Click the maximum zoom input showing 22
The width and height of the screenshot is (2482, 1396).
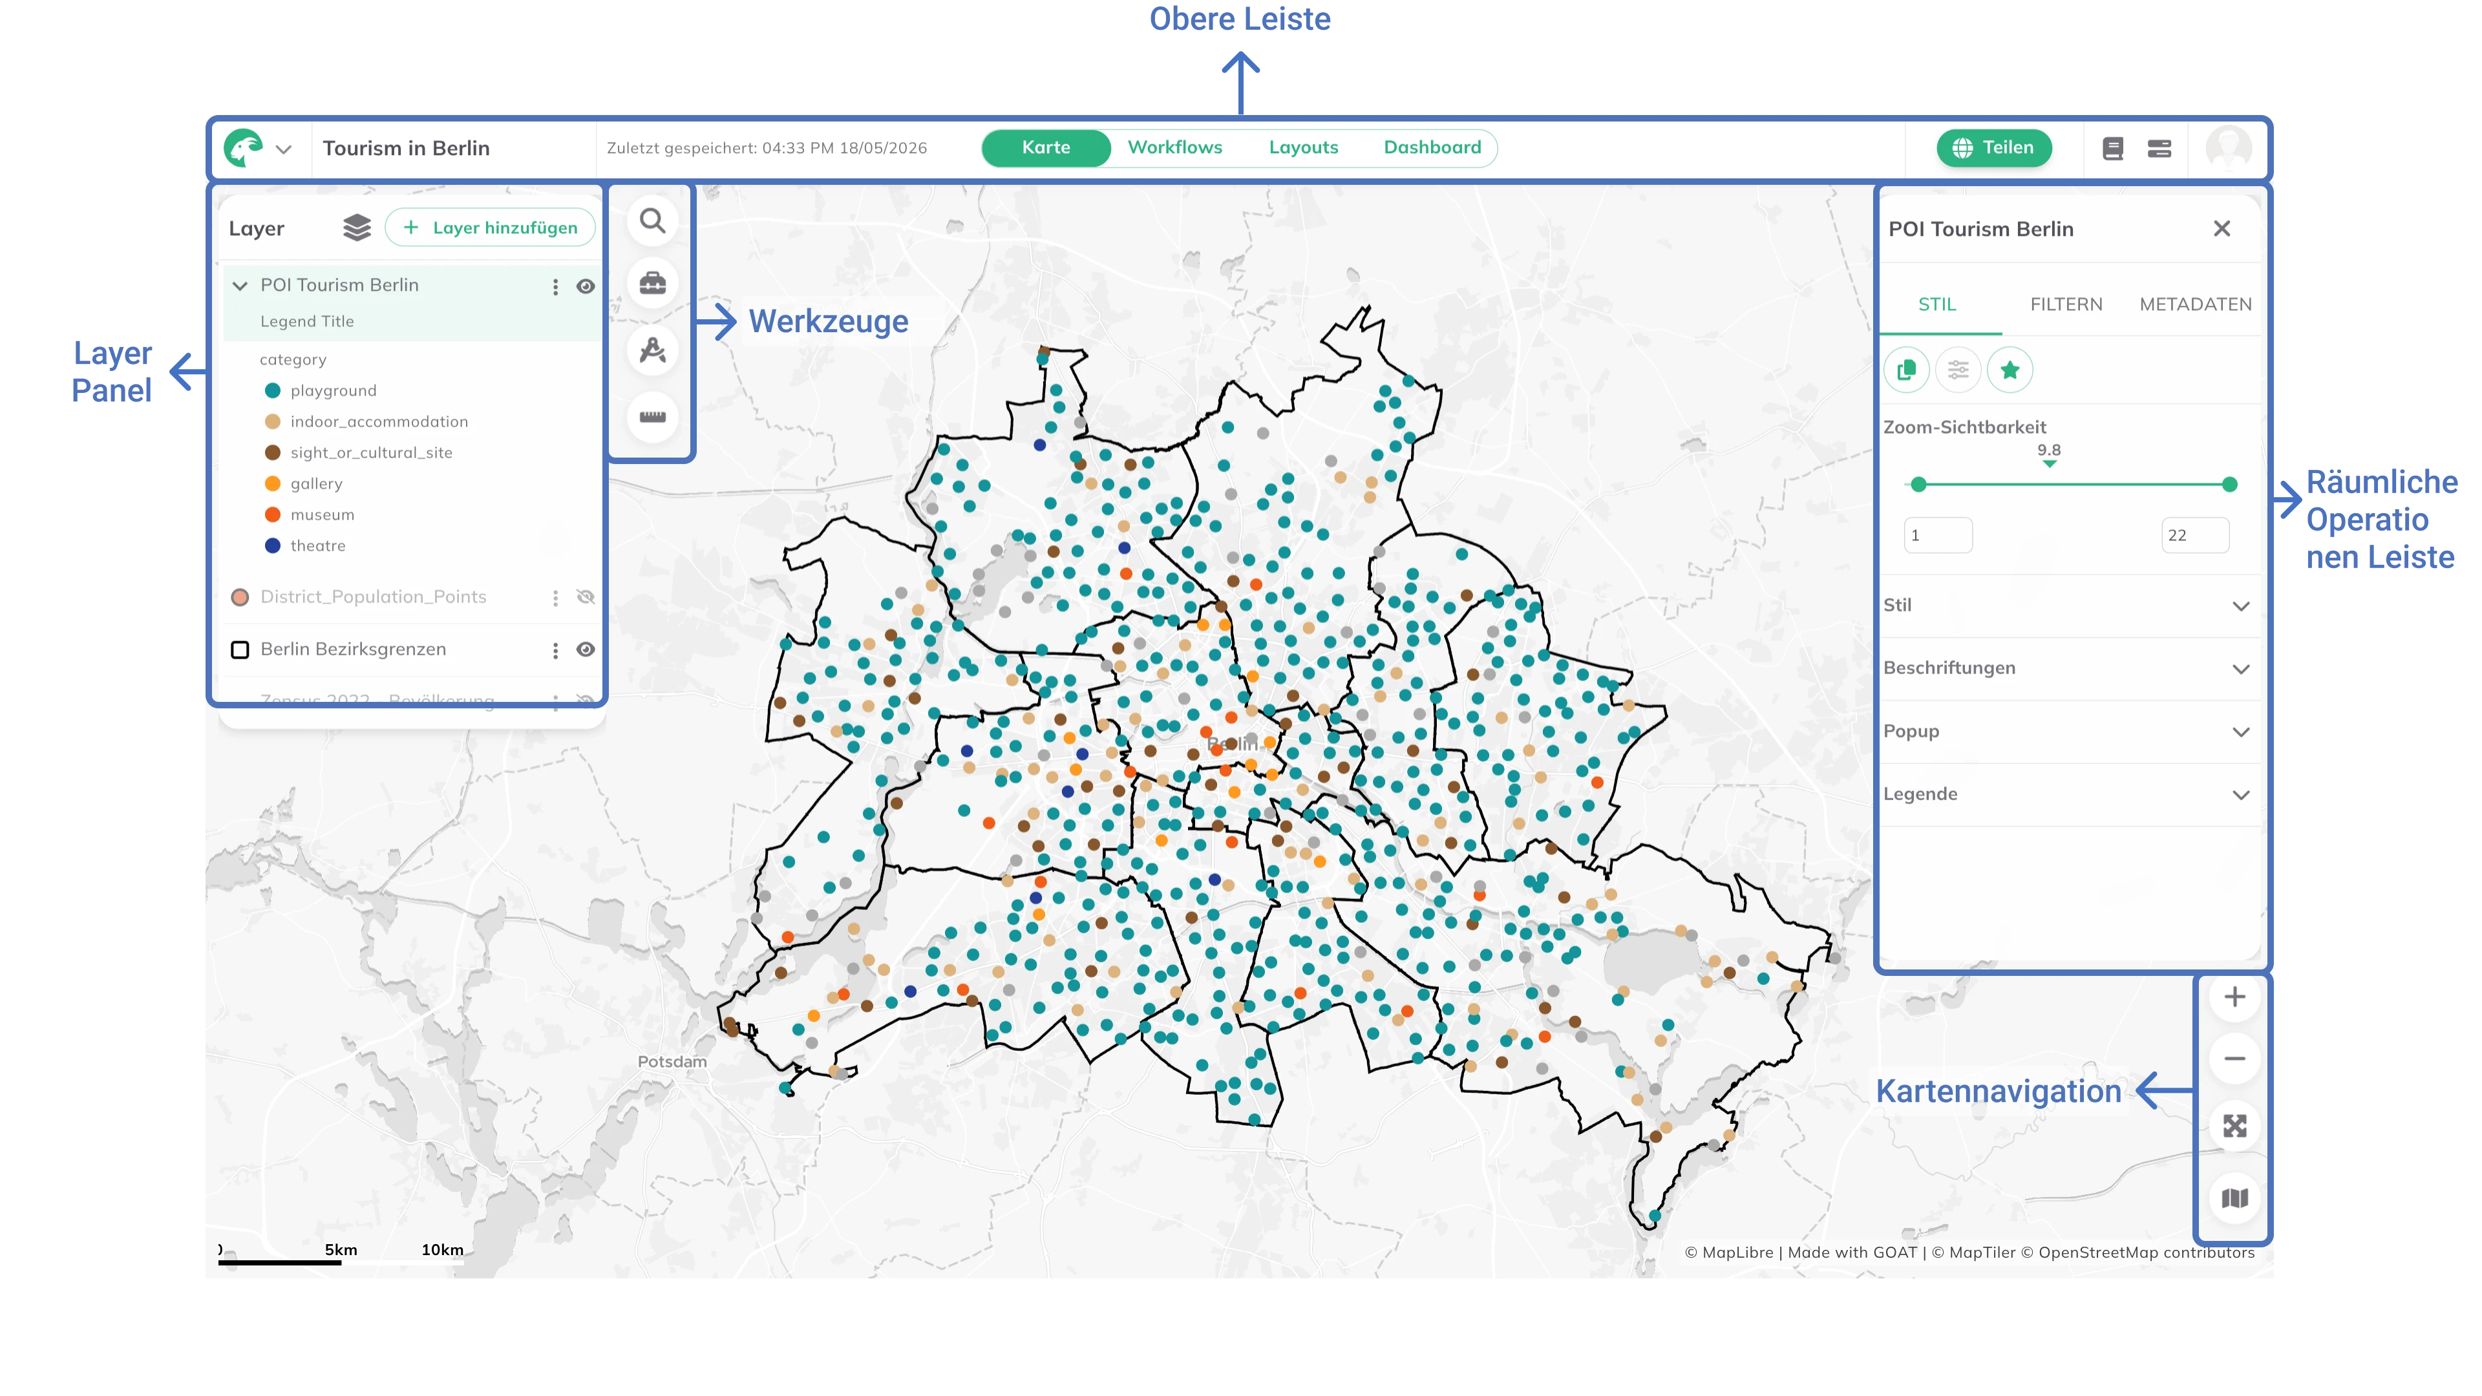(x=2195, y=536)
